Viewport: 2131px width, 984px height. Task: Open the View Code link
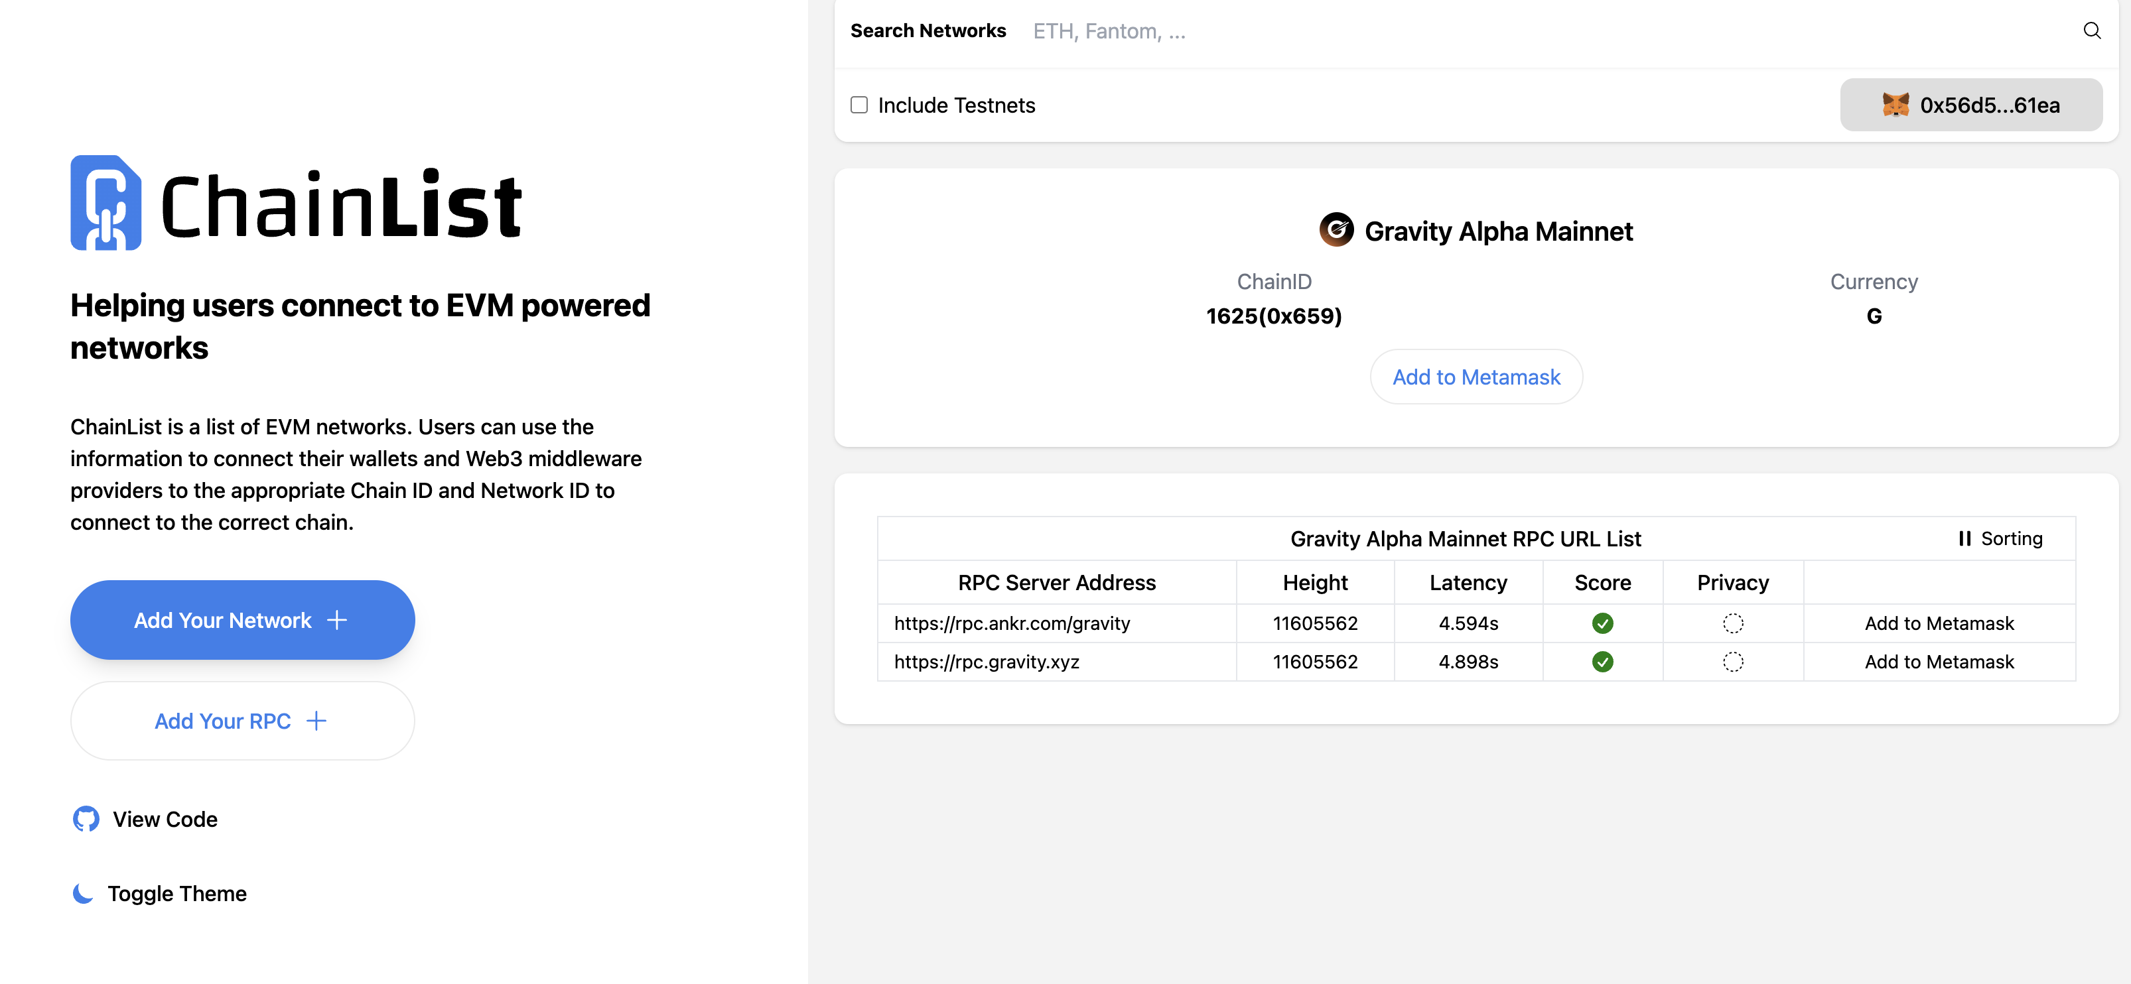coord(165,819)
